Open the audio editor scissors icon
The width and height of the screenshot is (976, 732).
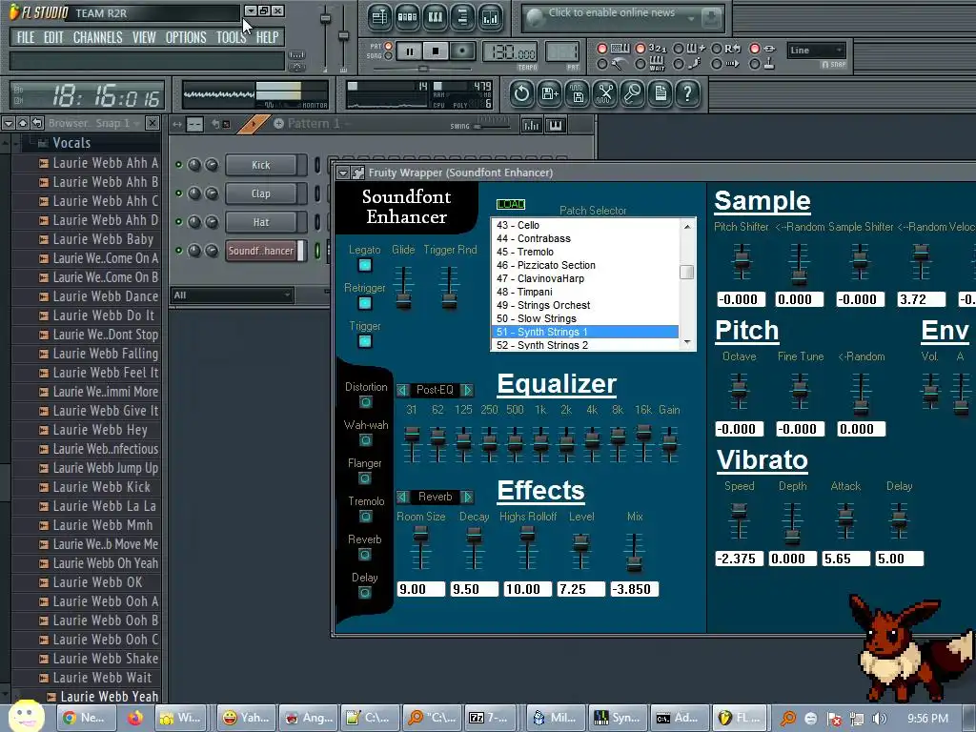pyautogui.click(x=605, y=94)
